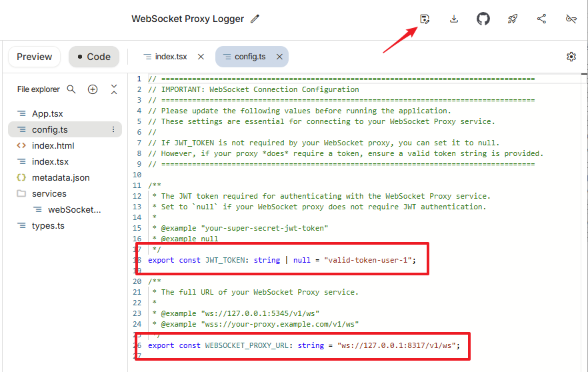The image size is (588, 372).
Task: Click the download app icon
Action: click(x=454, y=19)
